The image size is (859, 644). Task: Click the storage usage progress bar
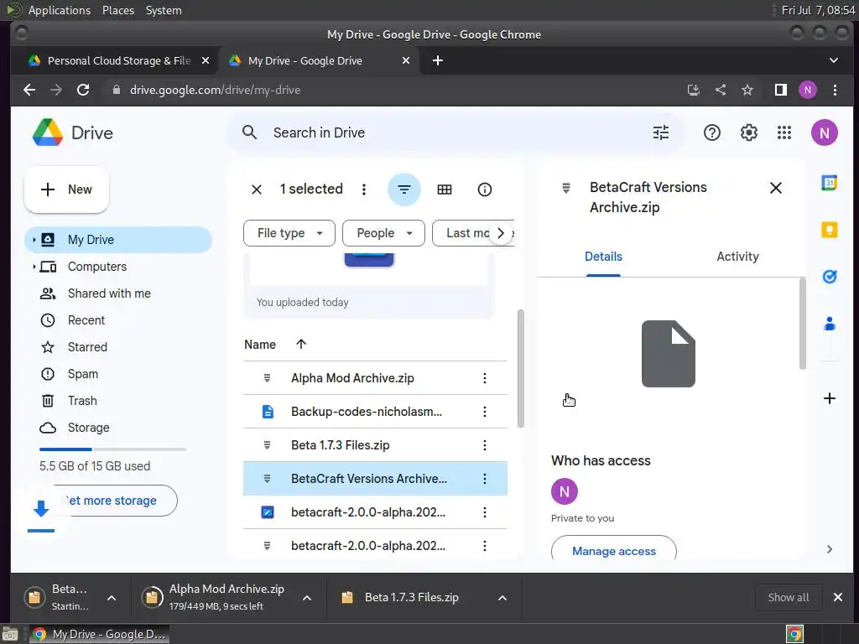point(112,449)
